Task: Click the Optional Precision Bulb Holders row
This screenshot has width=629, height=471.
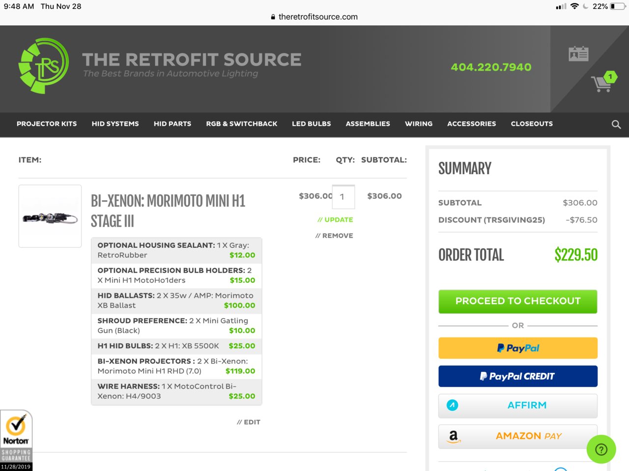Action: coord(176,275)
